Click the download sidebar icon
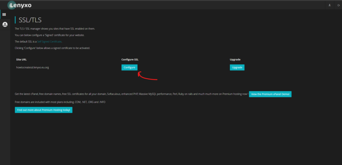Viewport: 342px width, 165px height. click(5, 24)
